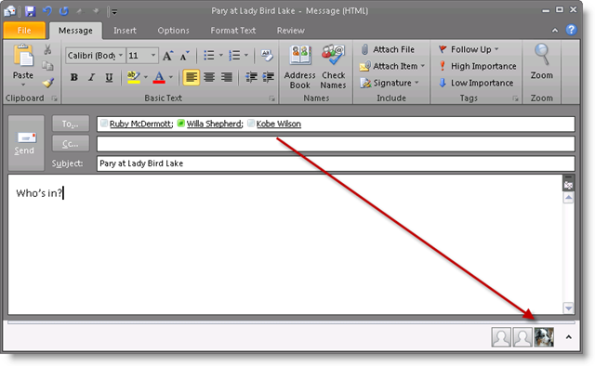Click Increase Indent icon
This screenshot has width=595, height=366.
269,77
